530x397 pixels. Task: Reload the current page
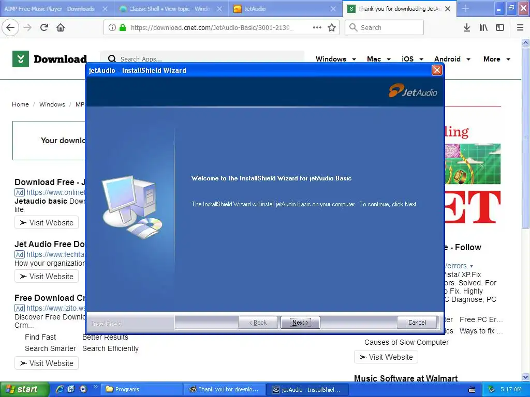pos(44,27)
